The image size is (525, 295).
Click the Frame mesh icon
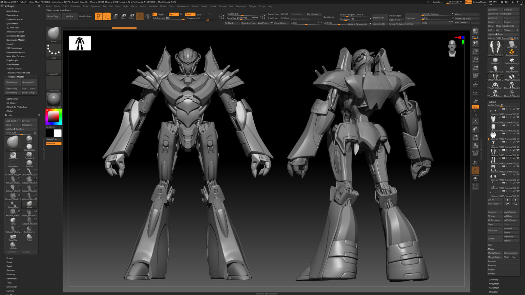click(475, 121)
